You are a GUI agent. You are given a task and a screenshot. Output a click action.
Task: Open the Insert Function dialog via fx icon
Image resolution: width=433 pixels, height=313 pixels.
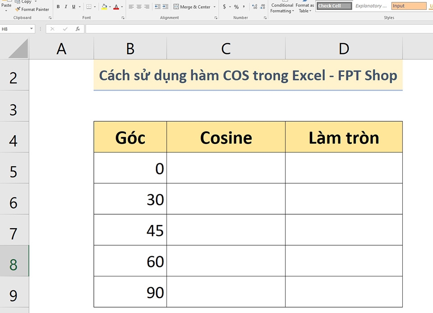coord(77,28)
